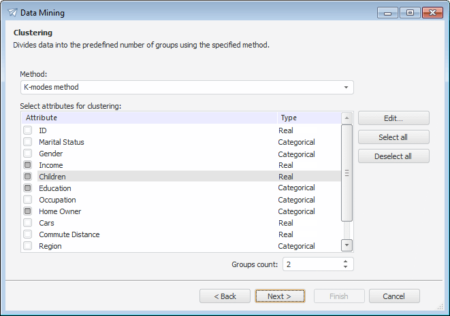Minimize the Data Mining window
The image size is (450, 316).
click(387, 12)
